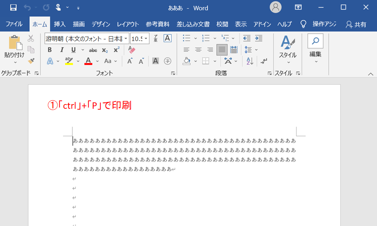Toggle Strikethrough formatting
377x226 pixels.
pos(93,50)
